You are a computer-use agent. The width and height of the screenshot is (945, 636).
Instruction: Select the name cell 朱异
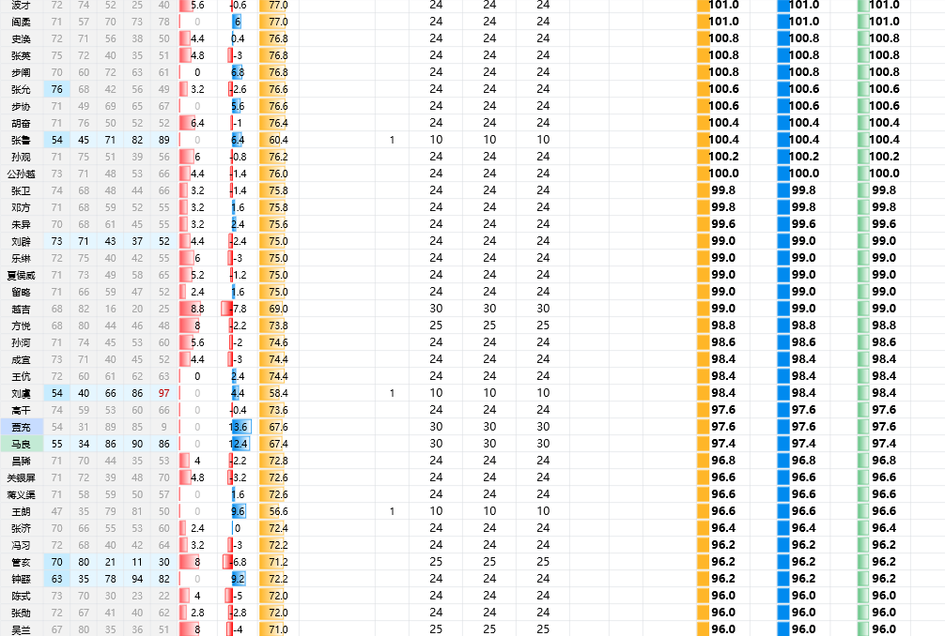(x=21, y=224)
